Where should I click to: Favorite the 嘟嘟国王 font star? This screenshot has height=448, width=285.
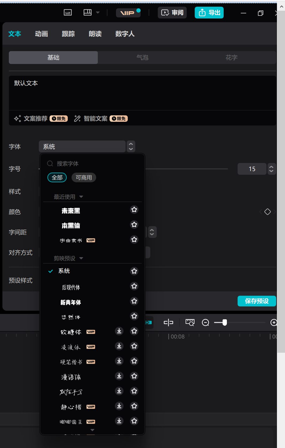pos(134,421)
